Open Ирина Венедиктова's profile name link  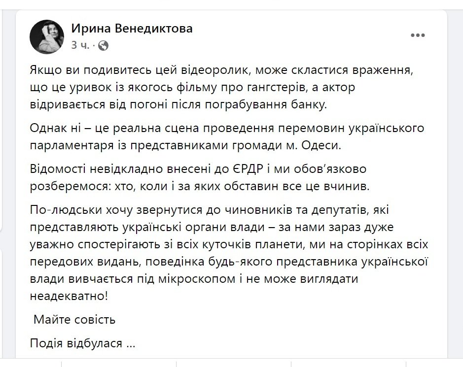[x=132, y=28]
